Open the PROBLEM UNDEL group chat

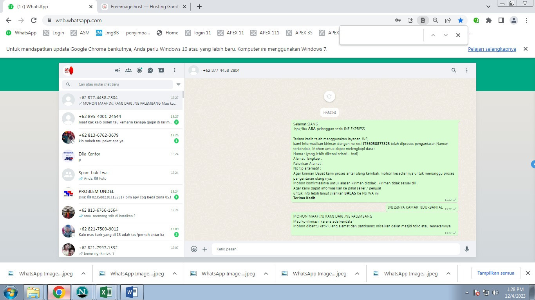[x=121, y=194]
